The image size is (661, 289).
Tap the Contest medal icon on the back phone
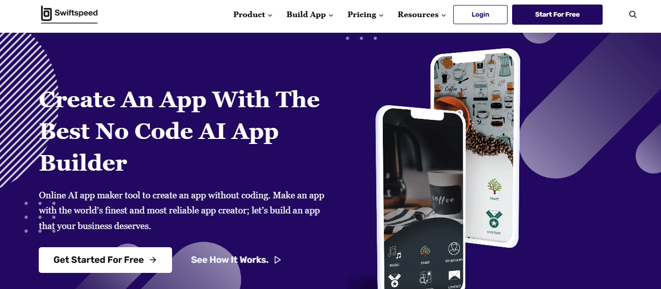pos(494,219)
